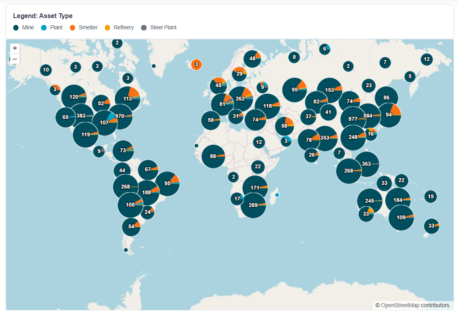This screenshot has width=458, height=312.
Task: Zoom in with the plus button
Action: pos(15,48)
